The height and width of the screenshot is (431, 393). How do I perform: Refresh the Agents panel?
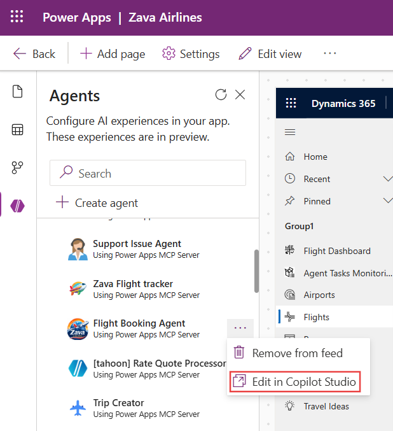coord(221,95)
